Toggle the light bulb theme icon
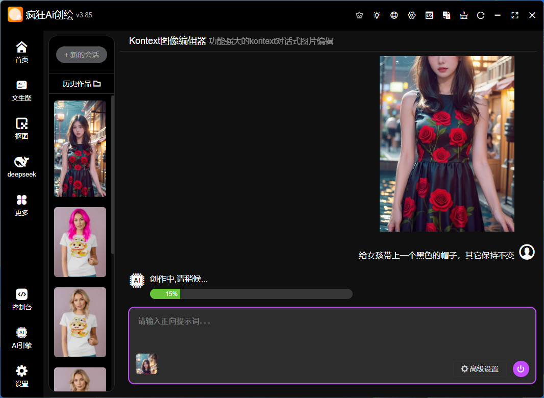This screenshot has height=398, width=544. click(x=377, y=15)
